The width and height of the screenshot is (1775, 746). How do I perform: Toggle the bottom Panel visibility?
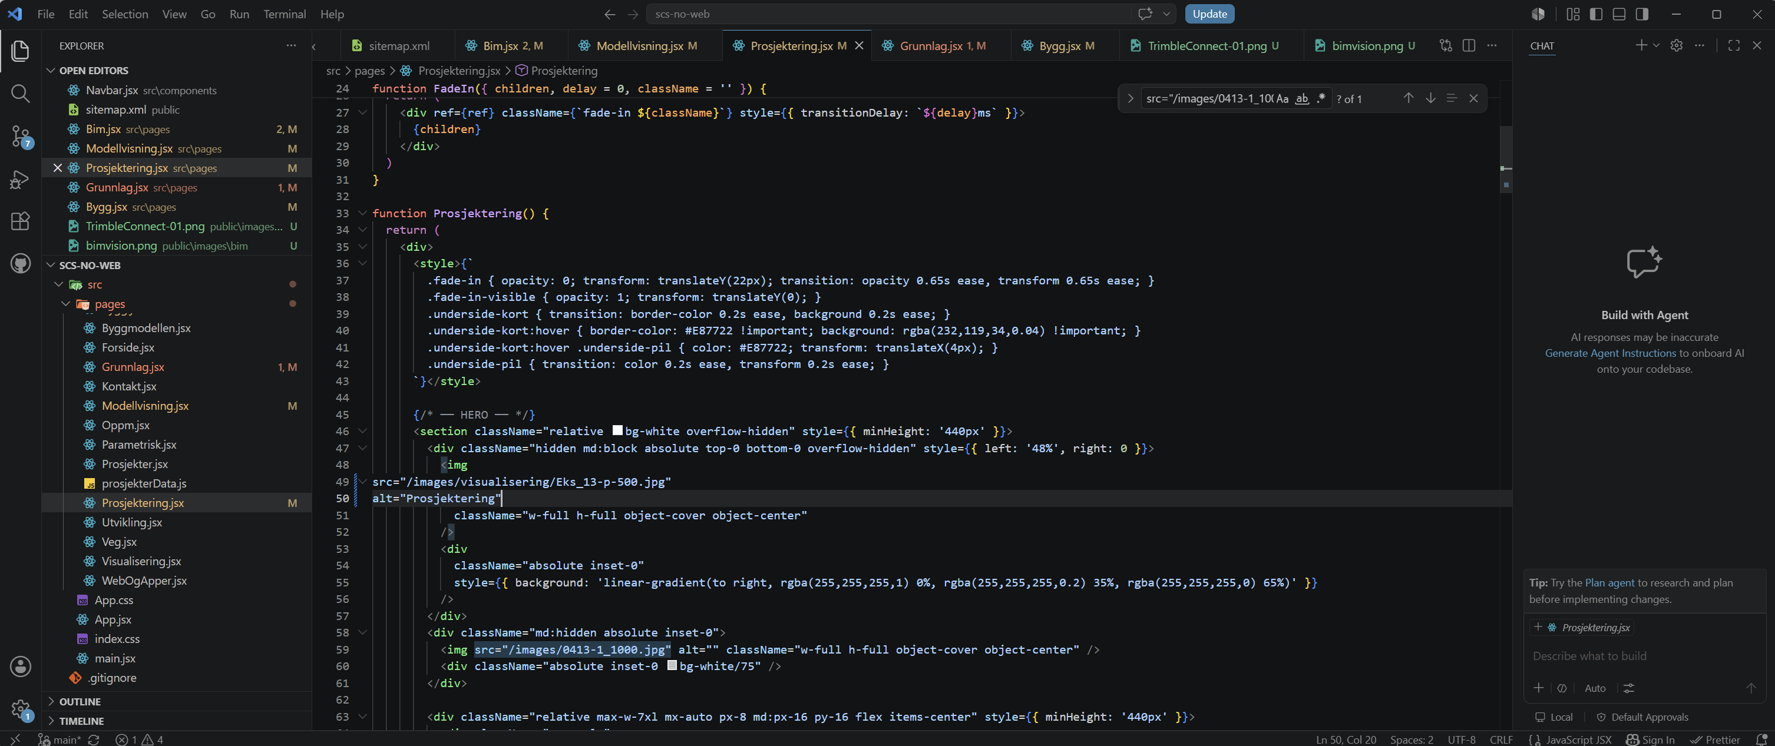click(1618, 14)
